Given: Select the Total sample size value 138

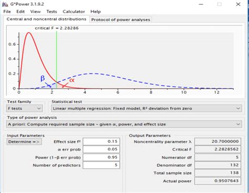Looking at the screenshot, I should coord(217,173).
